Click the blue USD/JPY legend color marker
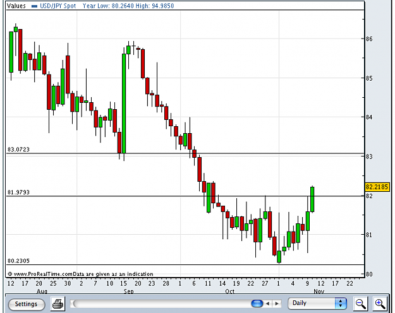 click(35, 6)
